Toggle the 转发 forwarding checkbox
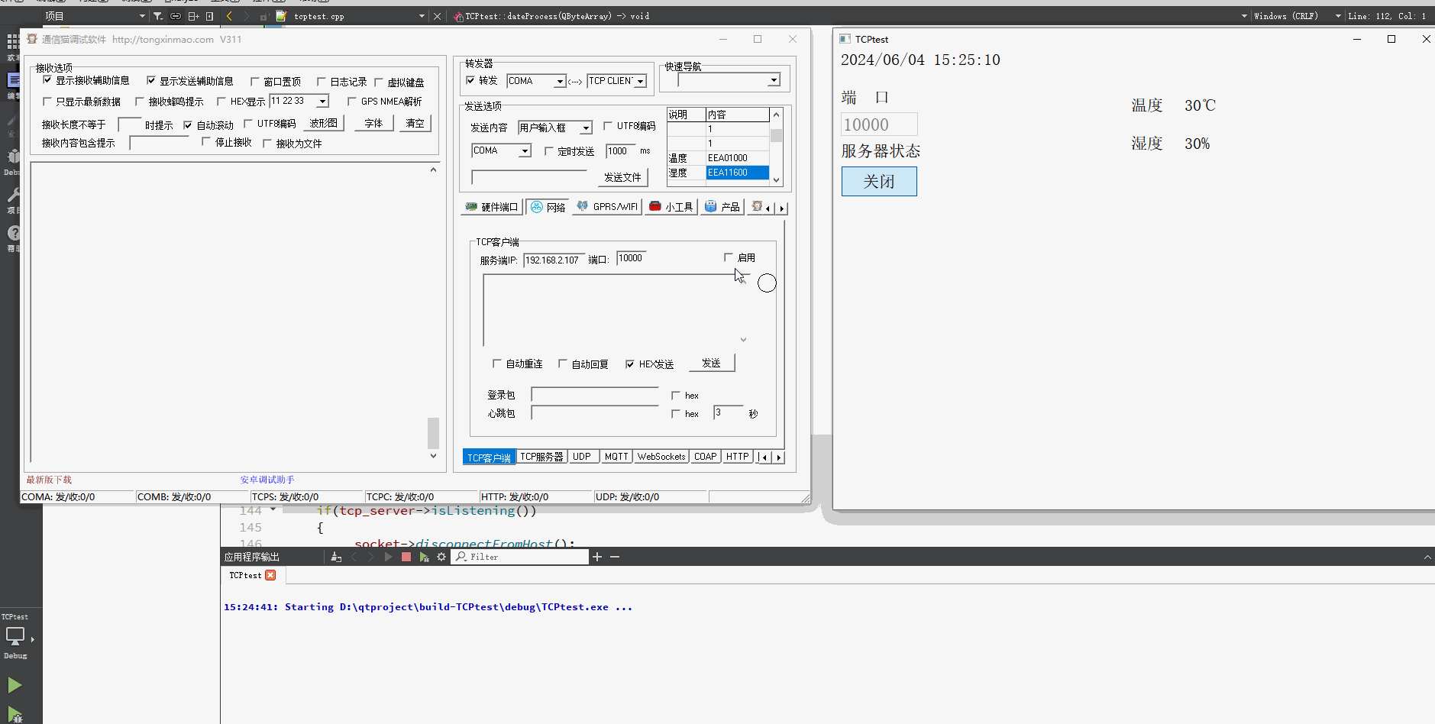This screenshot has height=724, width=1435. coord(470,80)
